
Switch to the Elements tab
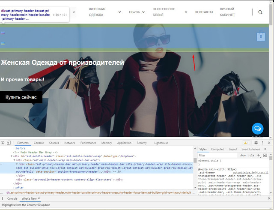tap(23, 143)
